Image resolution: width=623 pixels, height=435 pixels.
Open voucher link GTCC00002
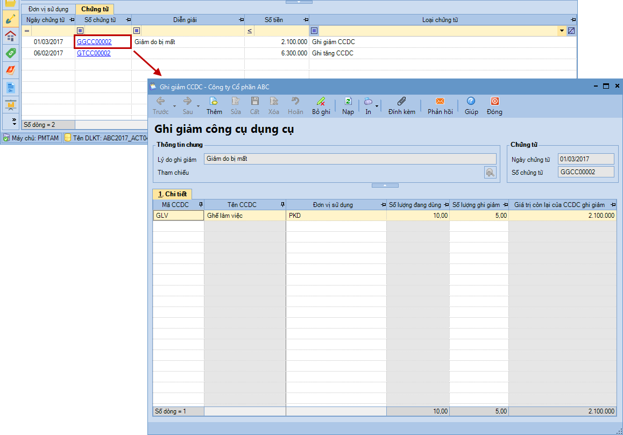tap(94, 53)
